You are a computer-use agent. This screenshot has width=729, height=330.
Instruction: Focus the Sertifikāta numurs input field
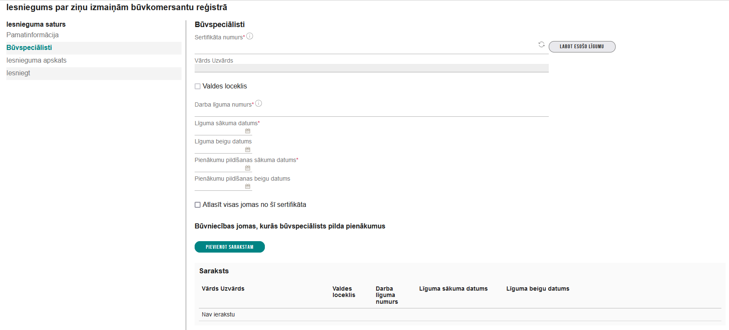364,47
